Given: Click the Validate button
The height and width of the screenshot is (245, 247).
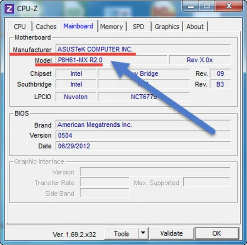Looking at the screenshot, I should tap(171, 233).
